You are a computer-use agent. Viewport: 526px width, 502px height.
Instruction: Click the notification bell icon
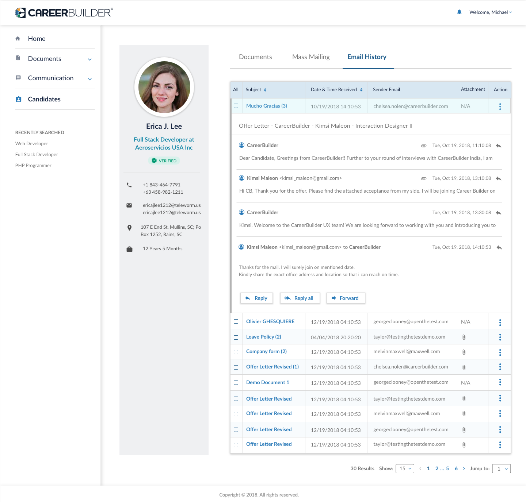459,12
